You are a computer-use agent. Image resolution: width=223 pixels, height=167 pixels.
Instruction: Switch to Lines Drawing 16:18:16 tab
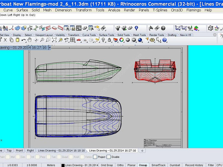[61, 151]
